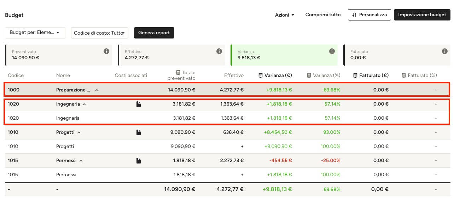Collapse the Permessi group chevron

pyautogui.click(x=81, y=161)
